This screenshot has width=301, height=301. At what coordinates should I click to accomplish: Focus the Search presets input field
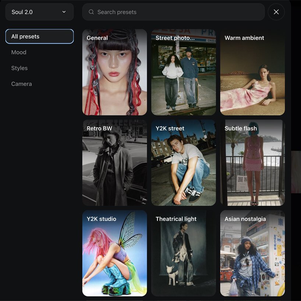click(x=177, y=12)
